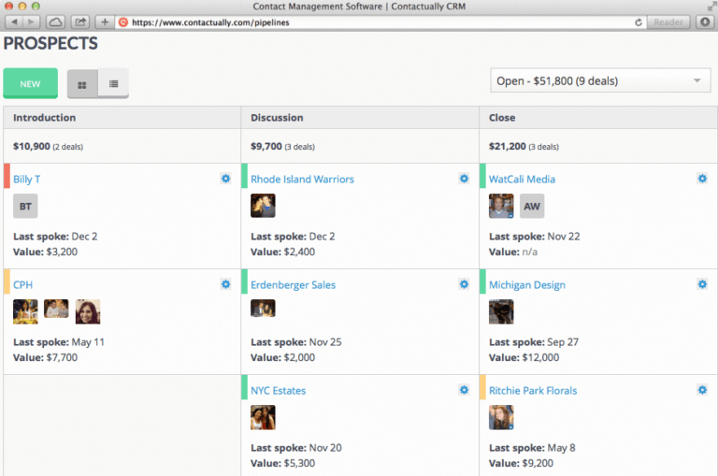Open Erdenberger Sales settings gear

click(464, 284)
